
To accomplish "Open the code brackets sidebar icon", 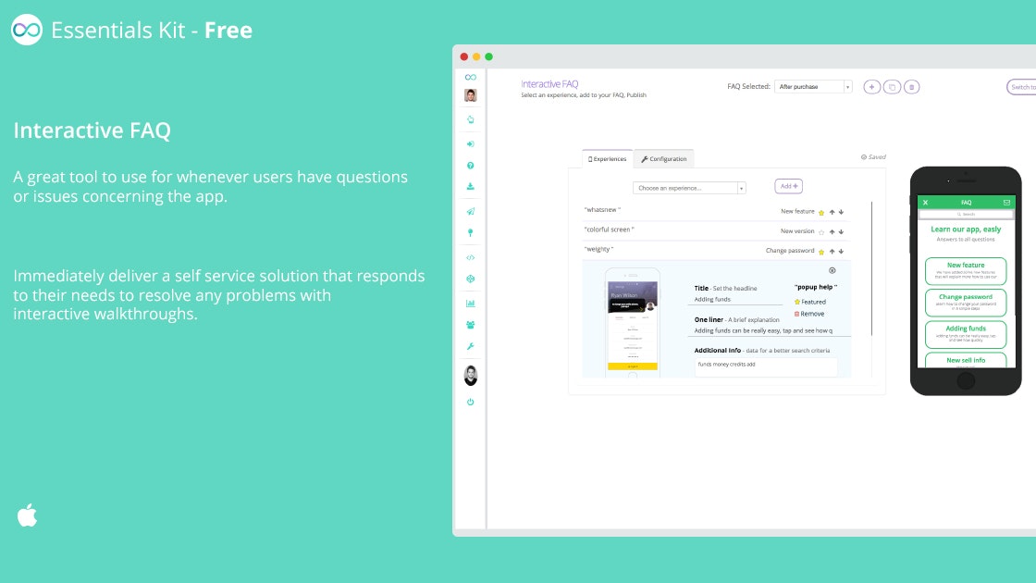I will (x=471, y=258).
